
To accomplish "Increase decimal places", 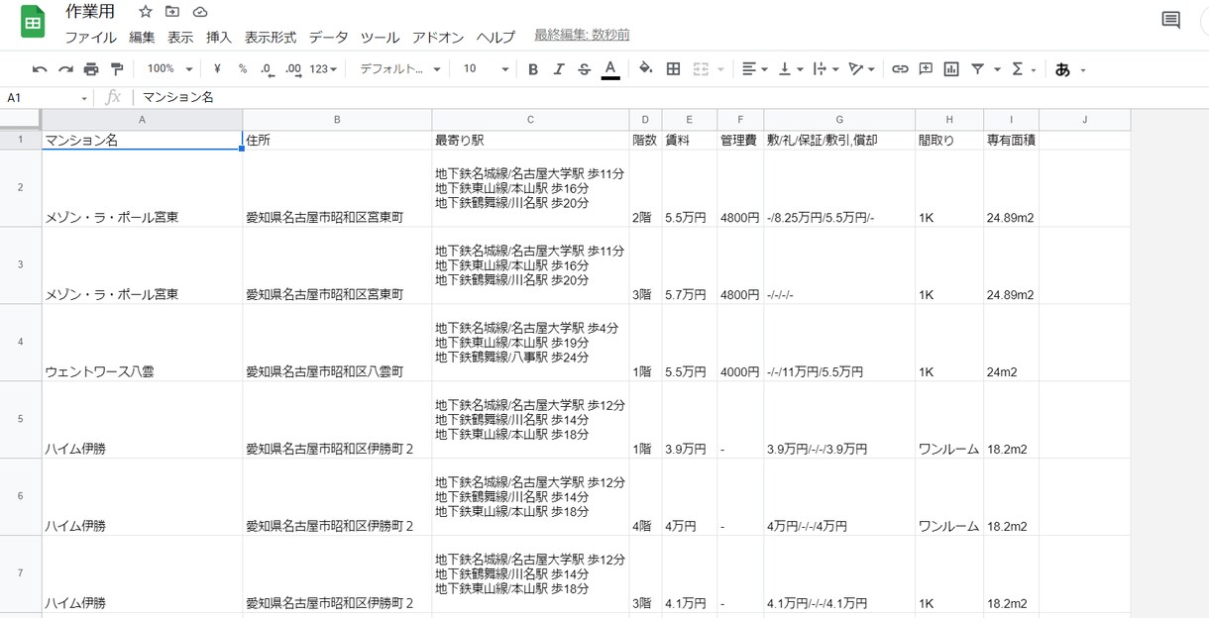I will 292,69.
